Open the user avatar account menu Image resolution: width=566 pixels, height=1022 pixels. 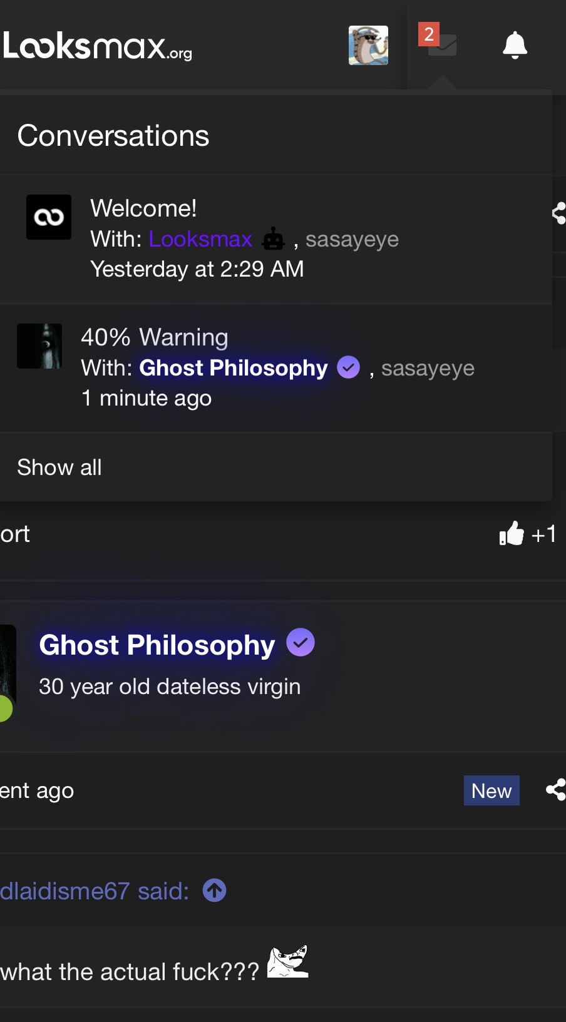(x=368, y=45)
